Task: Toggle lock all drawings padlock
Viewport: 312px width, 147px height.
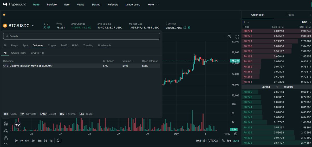Action: pyautogui.click(x=6, y=138)
